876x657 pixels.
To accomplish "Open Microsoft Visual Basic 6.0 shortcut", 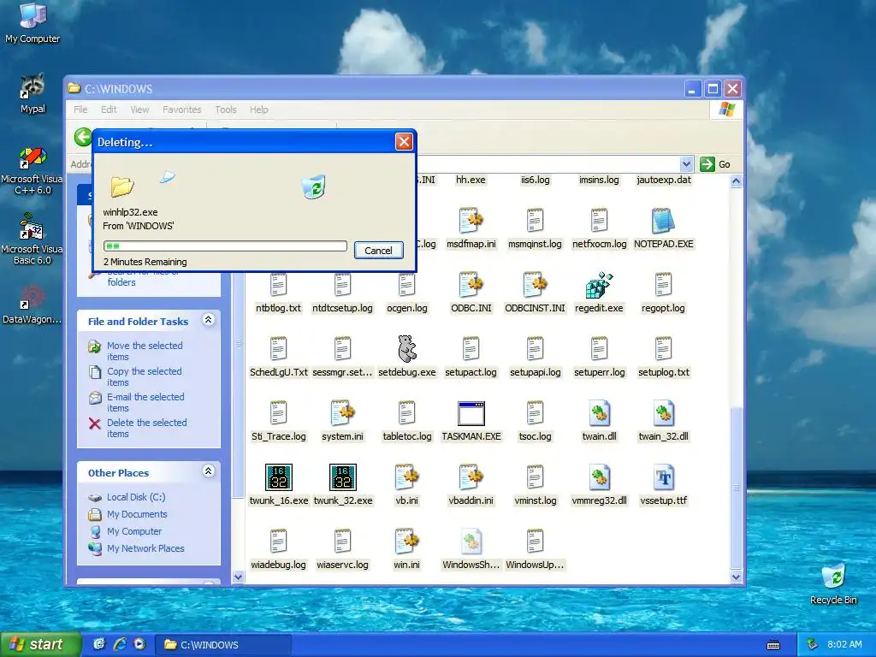I will pyautogui.click(x=33, y=240).
